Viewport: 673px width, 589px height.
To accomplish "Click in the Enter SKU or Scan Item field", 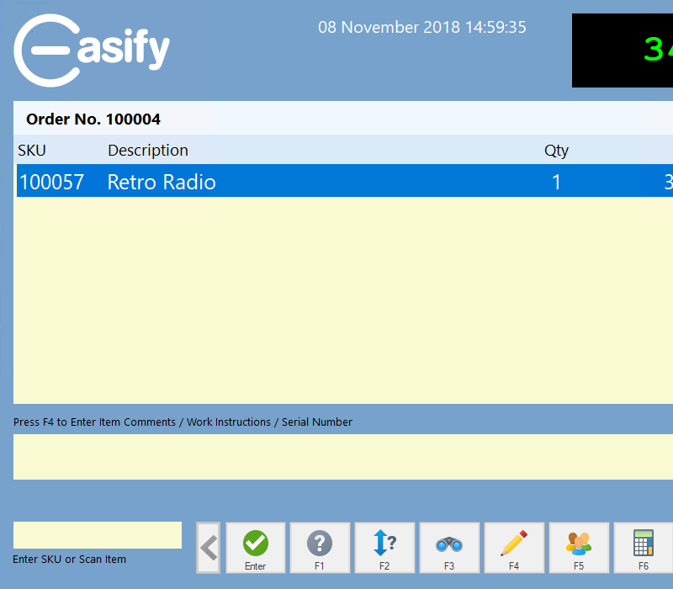I will [98, 535].
